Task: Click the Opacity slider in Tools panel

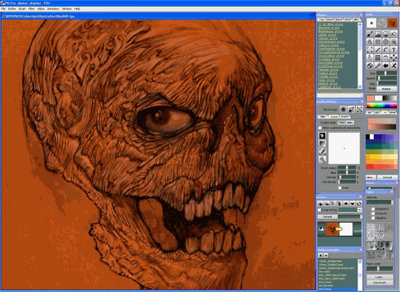Action: (386, 78)
